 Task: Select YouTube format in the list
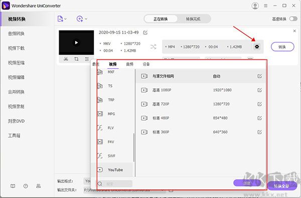(112, 170)
